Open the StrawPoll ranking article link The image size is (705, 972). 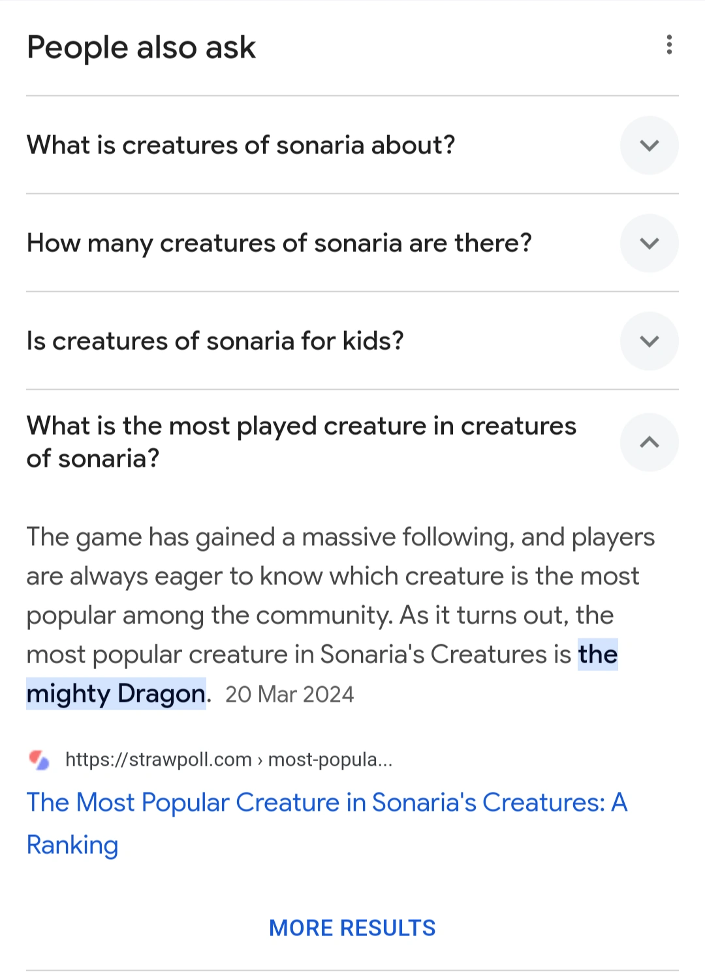pos(326,802)
